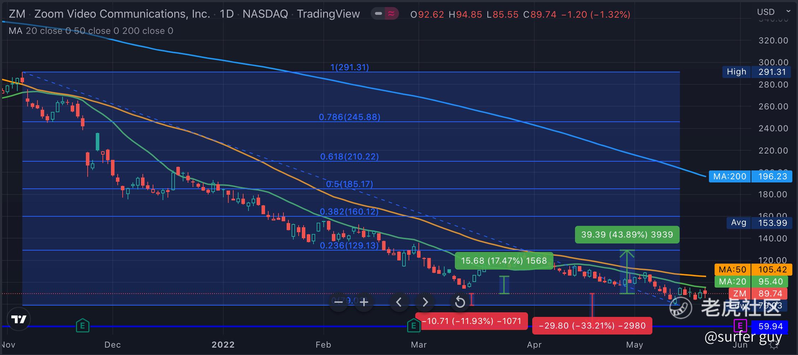Click the Apr label on the time axis
This screenshot has width=798, height=355.
[534, 345]
